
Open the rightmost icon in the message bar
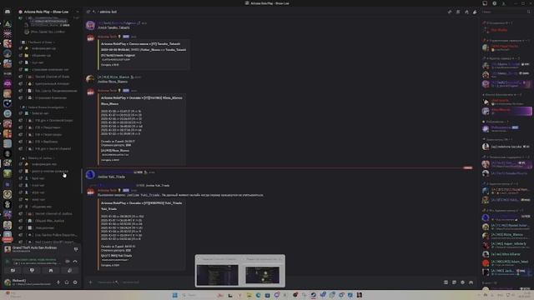point(471,282)
